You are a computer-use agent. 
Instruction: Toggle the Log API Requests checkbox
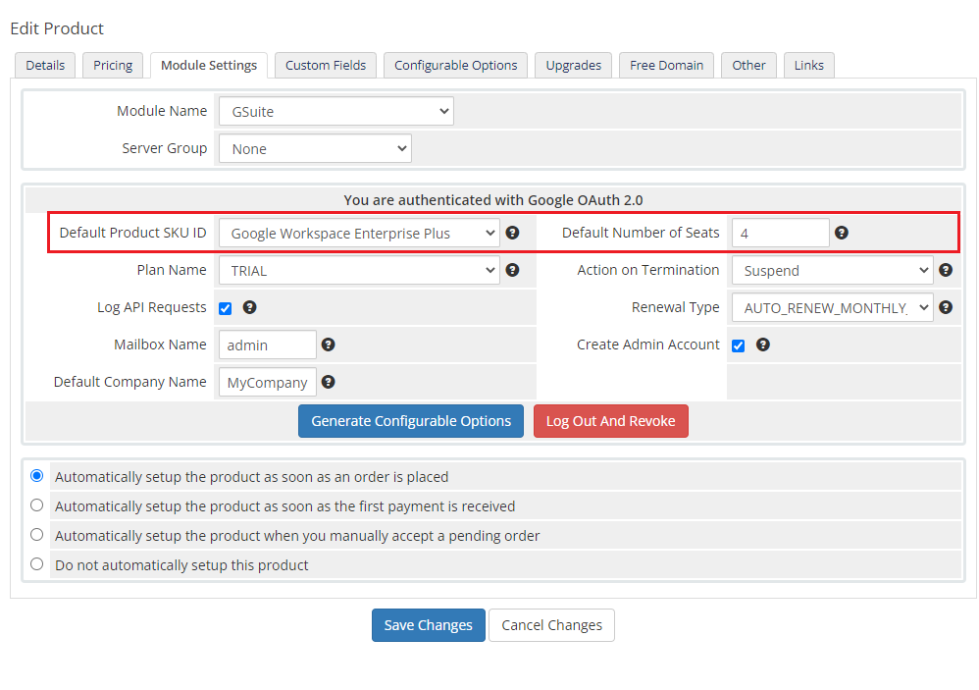click(226, 308)
